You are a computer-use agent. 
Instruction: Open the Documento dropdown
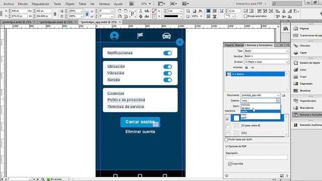pyautogui.click(x=261, y=95)
